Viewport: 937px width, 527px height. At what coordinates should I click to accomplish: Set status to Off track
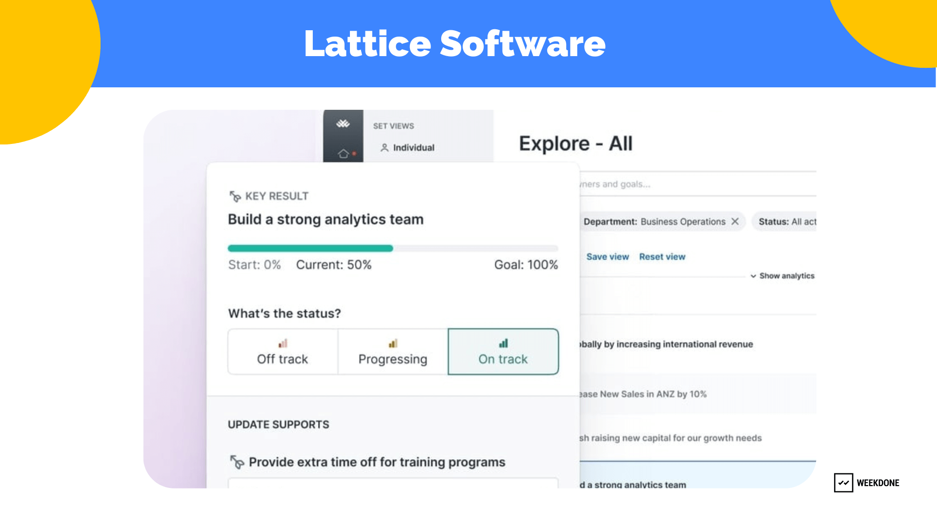(283, 352)
